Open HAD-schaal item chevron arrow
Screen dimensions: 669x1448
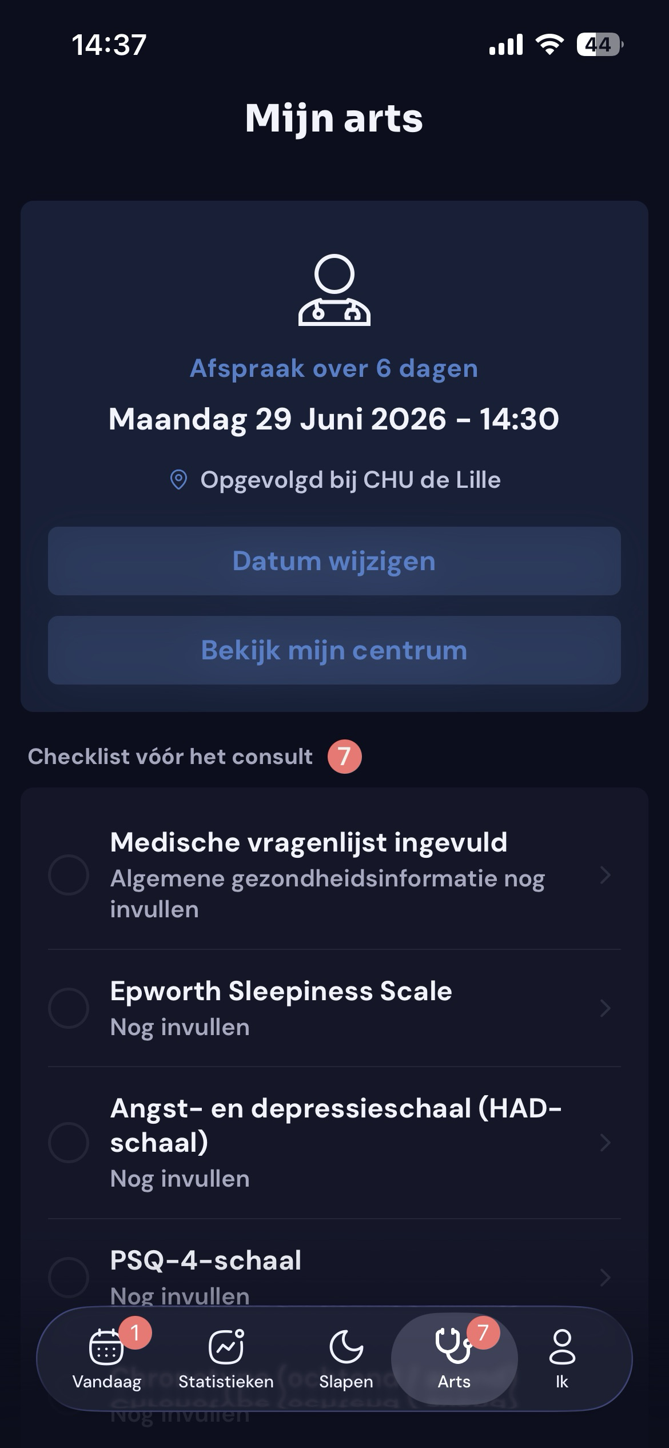606,1143
